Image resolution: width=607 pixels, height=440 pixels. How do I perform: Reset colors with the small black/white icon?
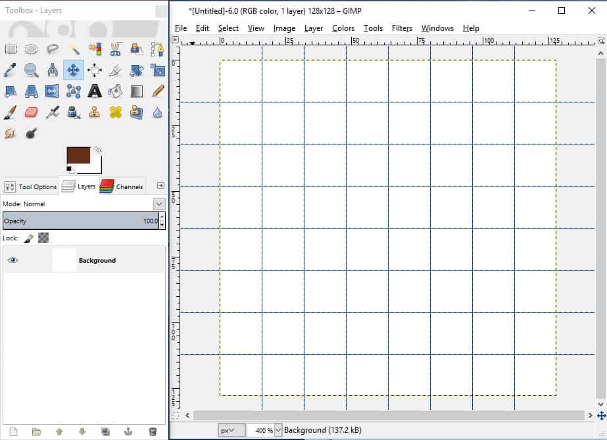point(70,169)
